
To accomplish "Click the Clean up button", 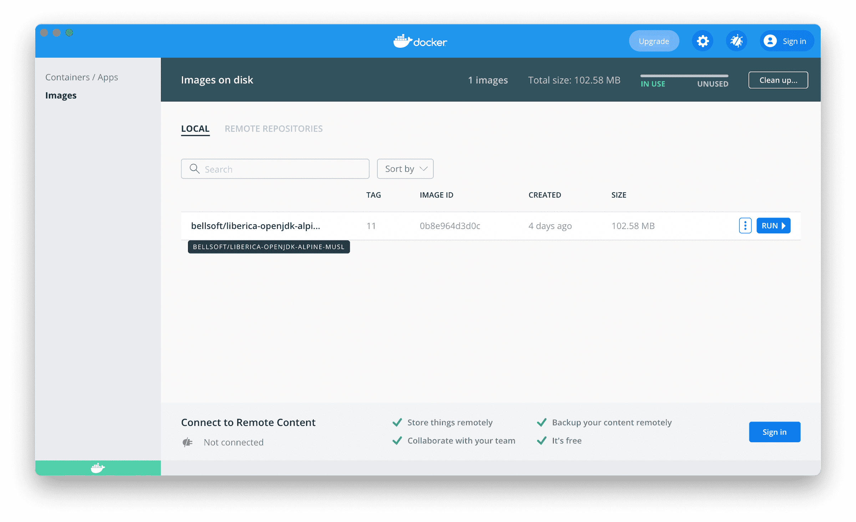I will [x=778, y=80].
